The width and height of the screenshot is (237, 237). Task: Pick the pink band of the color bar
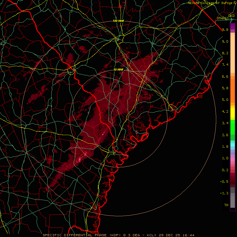click(x=233, y=160)
